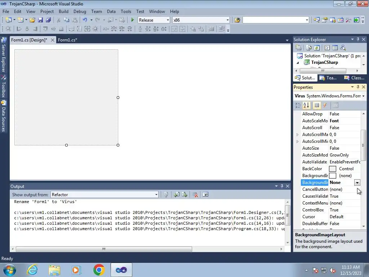369x277 pixels.
Task: Click the Align to Grid layout icon
Action: 9,29
